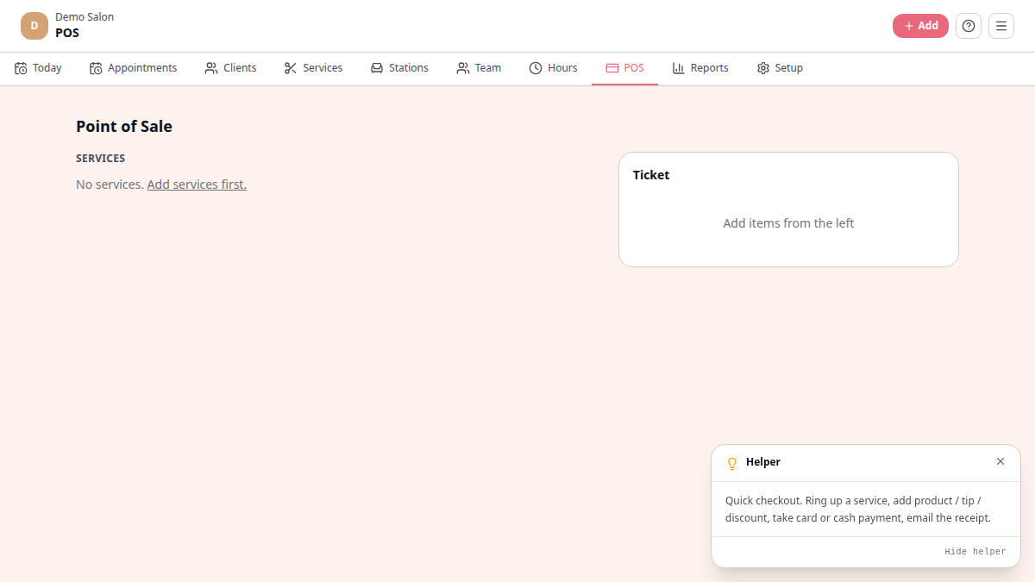
Task: Click the Demo Salon avatar letter D
Action: coord(34,26)
